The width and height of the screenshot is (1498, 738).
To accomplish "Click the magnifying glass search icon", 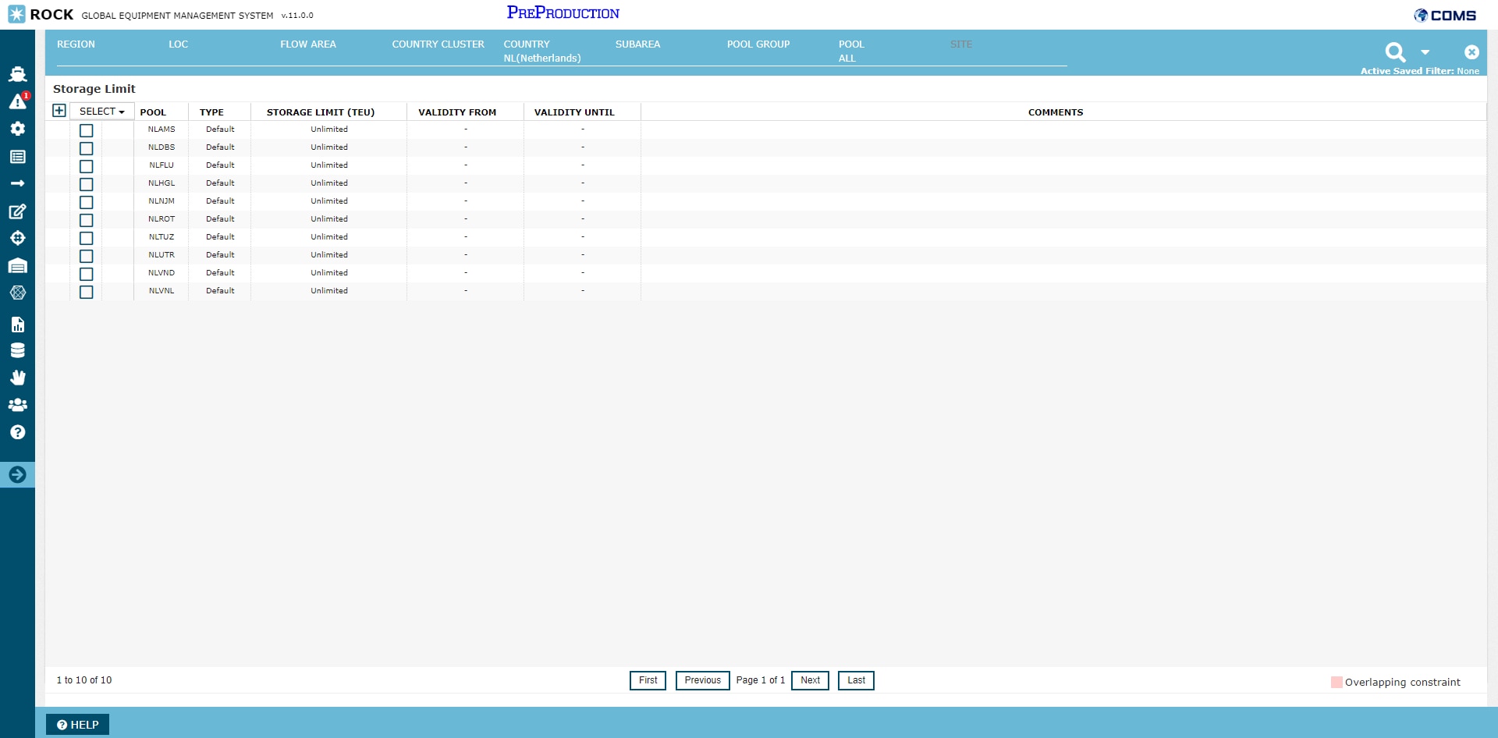I will tap(1395, 52).
